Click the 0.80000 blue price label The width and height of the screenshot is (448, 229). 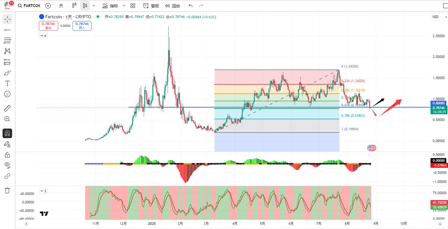438,103
